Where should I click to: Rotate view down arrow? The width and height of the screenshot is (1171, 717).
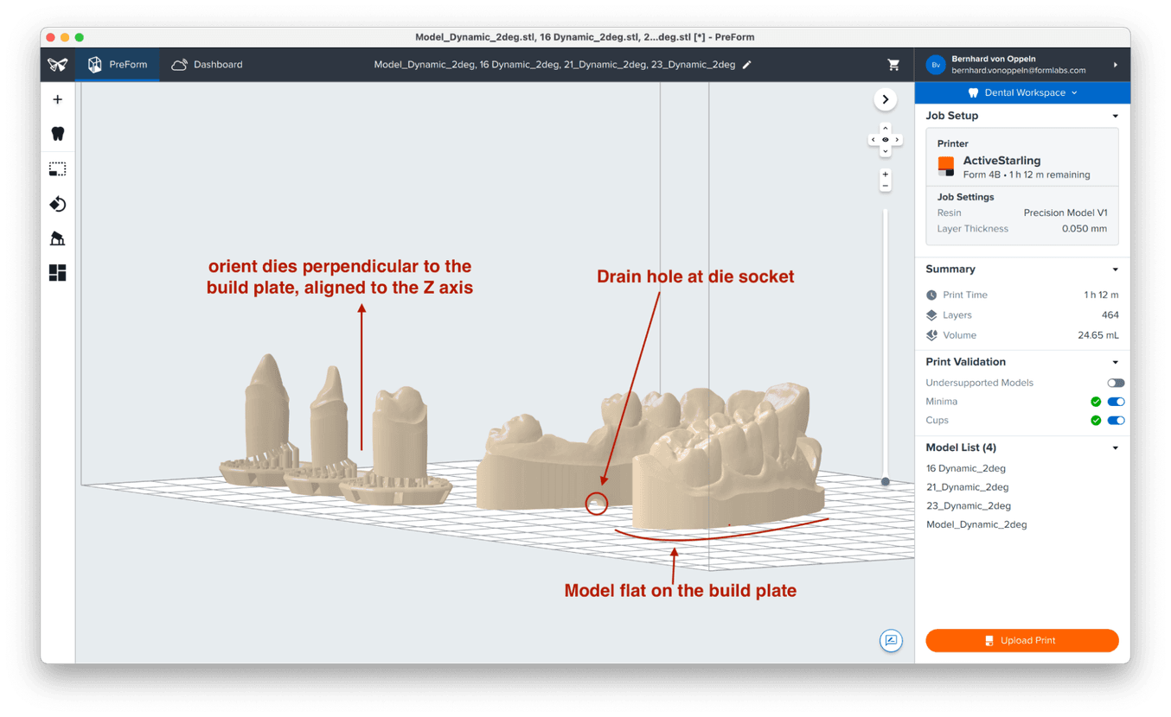[885, 150]
